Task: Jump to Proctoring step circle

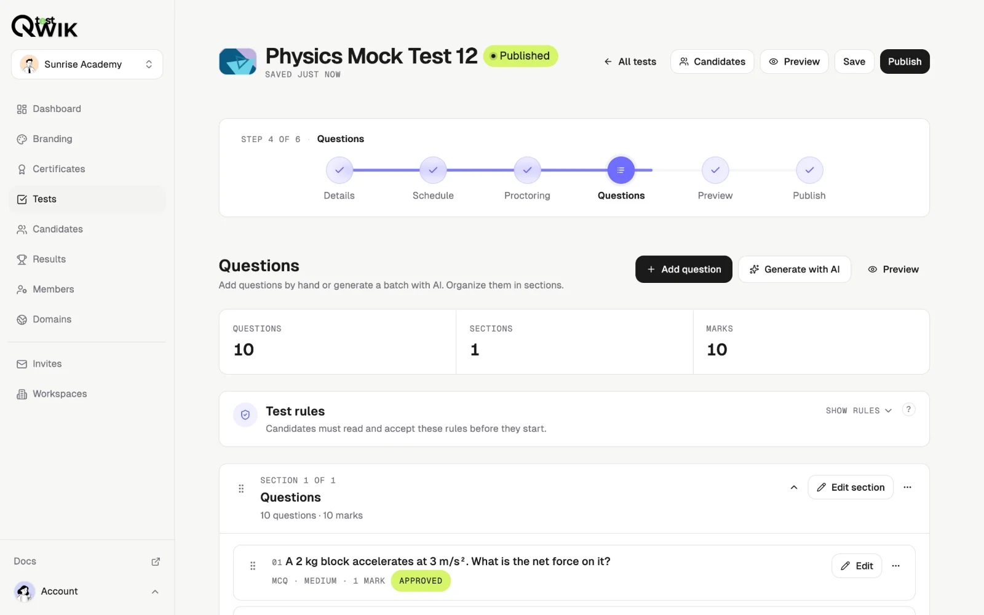Action: click(527, 170)
